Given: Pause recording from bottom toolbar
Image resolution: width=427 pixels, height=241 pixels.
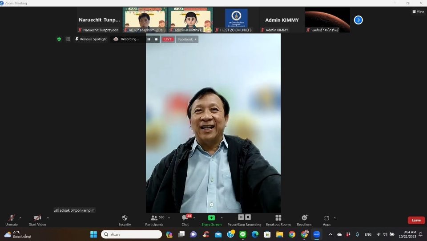Looking at the screenshot, I should [241, 217].
